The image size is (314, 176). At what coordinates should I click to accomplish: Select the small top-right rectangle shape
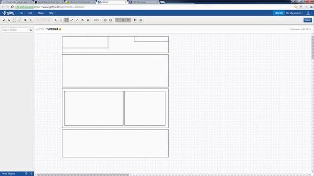pyautogui.click(x=151, y=39)
